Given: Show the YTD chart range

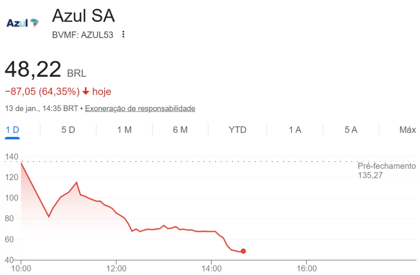Looking at the screenshot, I should point(237,130).
